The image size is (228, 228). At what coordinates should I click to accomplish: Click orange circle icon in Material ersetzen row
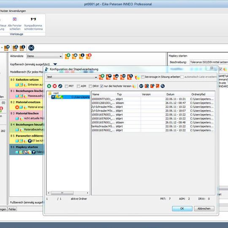coord(17,107)
